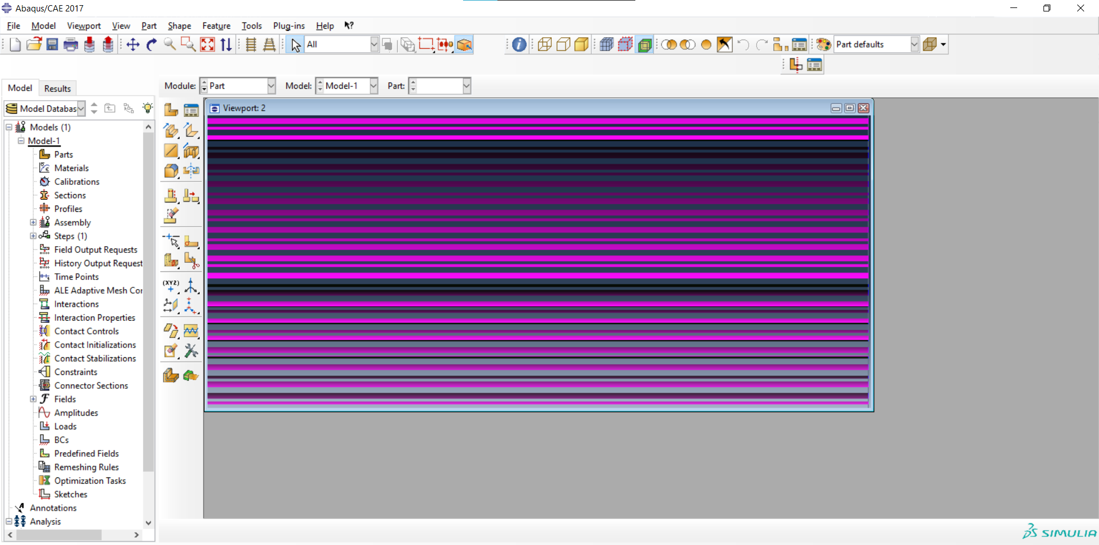
Task: Open the Model Database dropdown
Action: coord(45,108)
